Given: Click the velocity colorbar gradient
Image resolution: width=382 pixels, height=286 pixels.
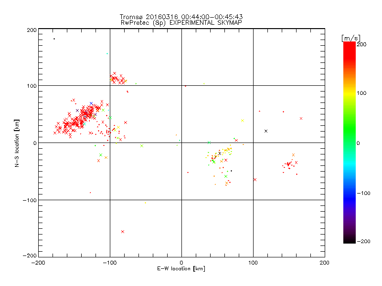Looking at the screenshot, I should pos(350,143).
